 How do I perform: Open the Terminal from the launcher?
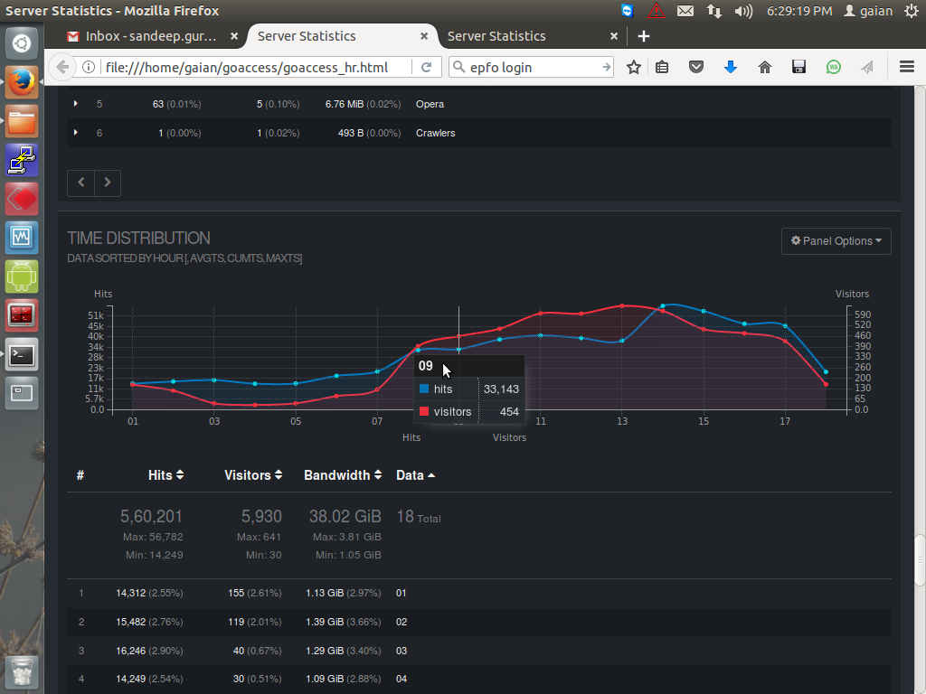pos(21,354)
